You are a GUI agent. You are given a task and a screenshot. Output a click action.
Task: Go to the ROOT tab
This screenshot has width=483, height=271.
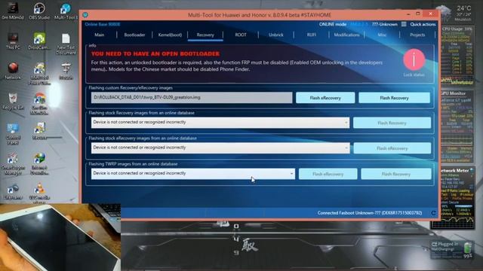tap(241, 35)
